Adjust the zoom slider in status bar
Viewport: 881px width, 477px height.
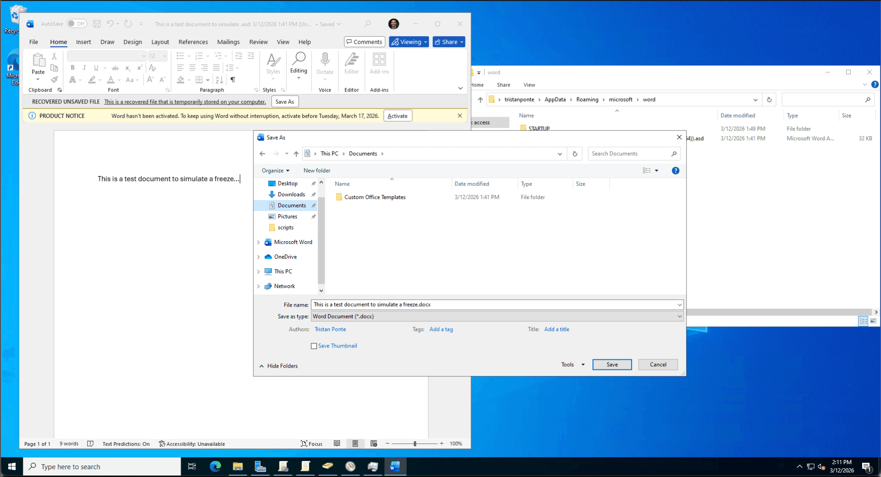[x=415, y=444]
